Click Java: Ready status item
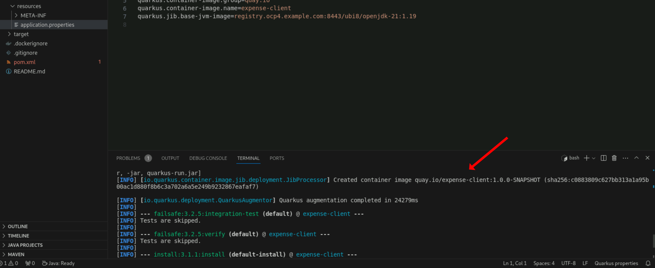Image resolution: width=655 pixels, height=268 pixels. pyautogui.click(x=58, y=263)
